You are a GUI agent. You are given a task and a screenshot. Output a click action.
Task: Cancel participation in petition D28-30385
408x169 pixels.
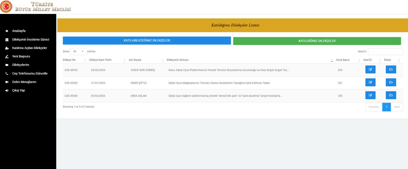click(x=370, y=82)
